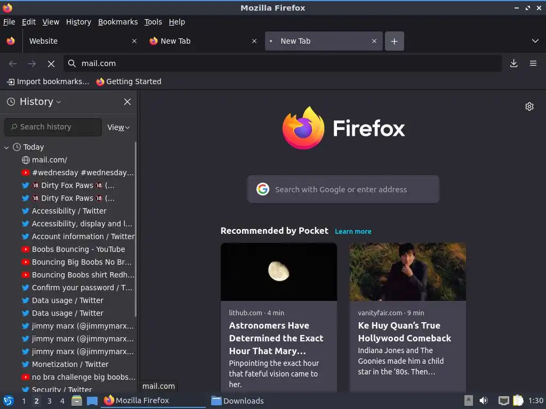The height and width of the screenshot is (409, 546).
Task: Open the List all tabs chevron
Action: pos(535,41)
